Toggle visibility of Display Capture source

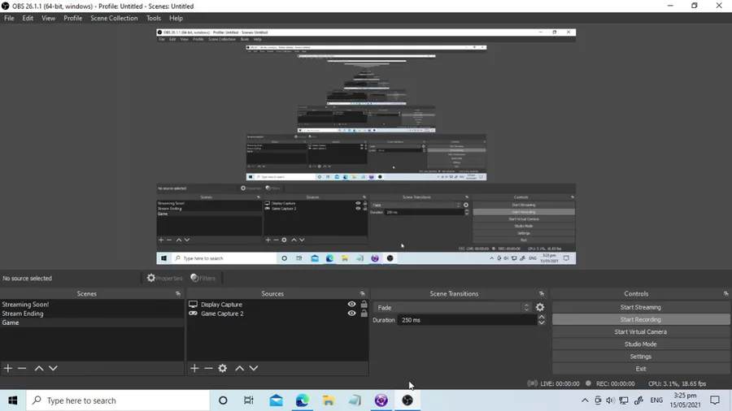tap(351, 305)
